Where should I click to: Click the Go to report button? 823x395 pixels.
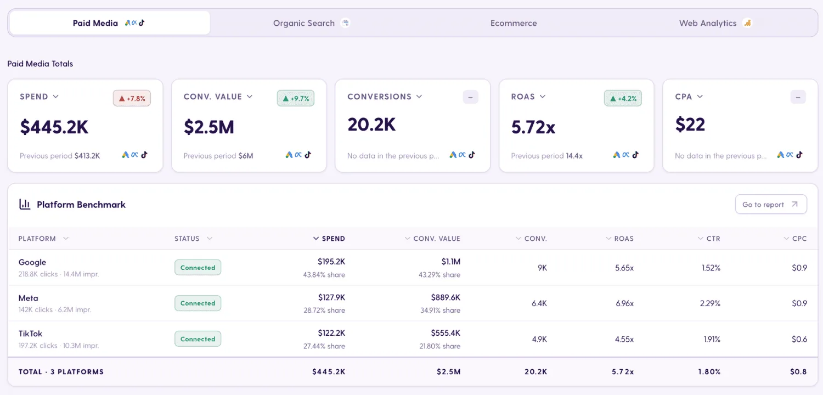pyautogui.click(x=771, y=205)
